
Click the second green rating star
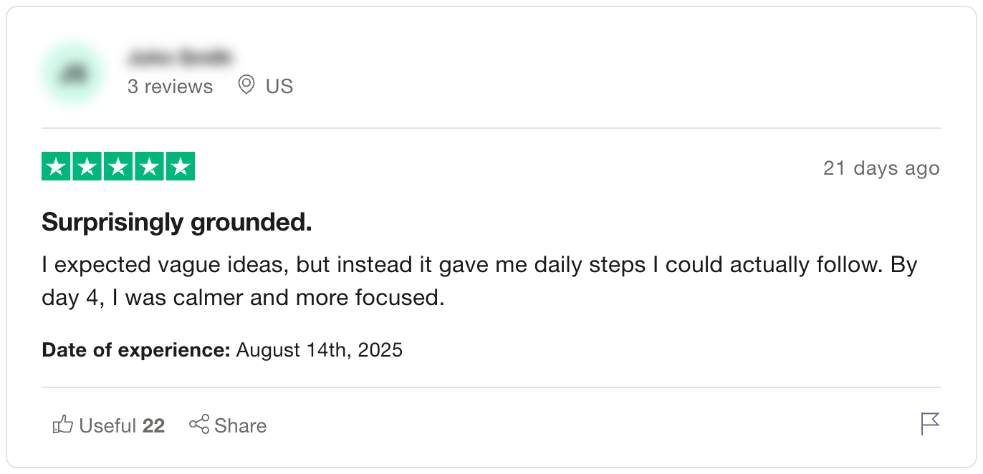coord(87,167)
